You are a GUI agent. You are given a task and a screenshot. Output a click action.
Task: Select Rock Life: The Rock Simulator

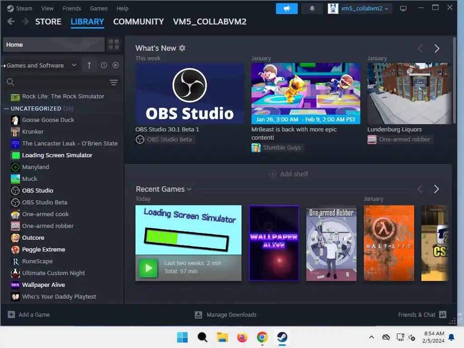tap(62, 97)
